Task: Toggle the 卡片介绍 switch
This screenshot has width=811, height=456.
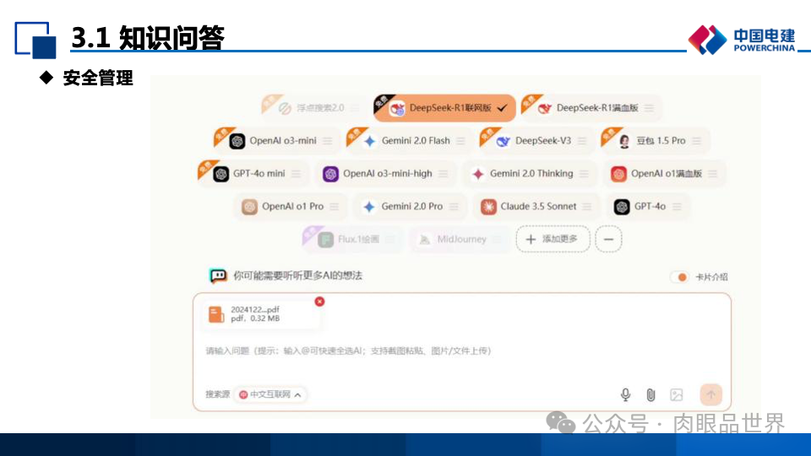Action: click(679, 277)
